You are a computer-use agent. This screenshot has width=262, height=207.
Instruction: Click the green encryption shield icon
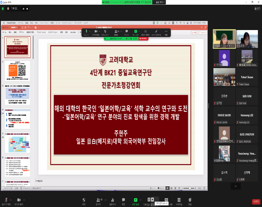3,9
